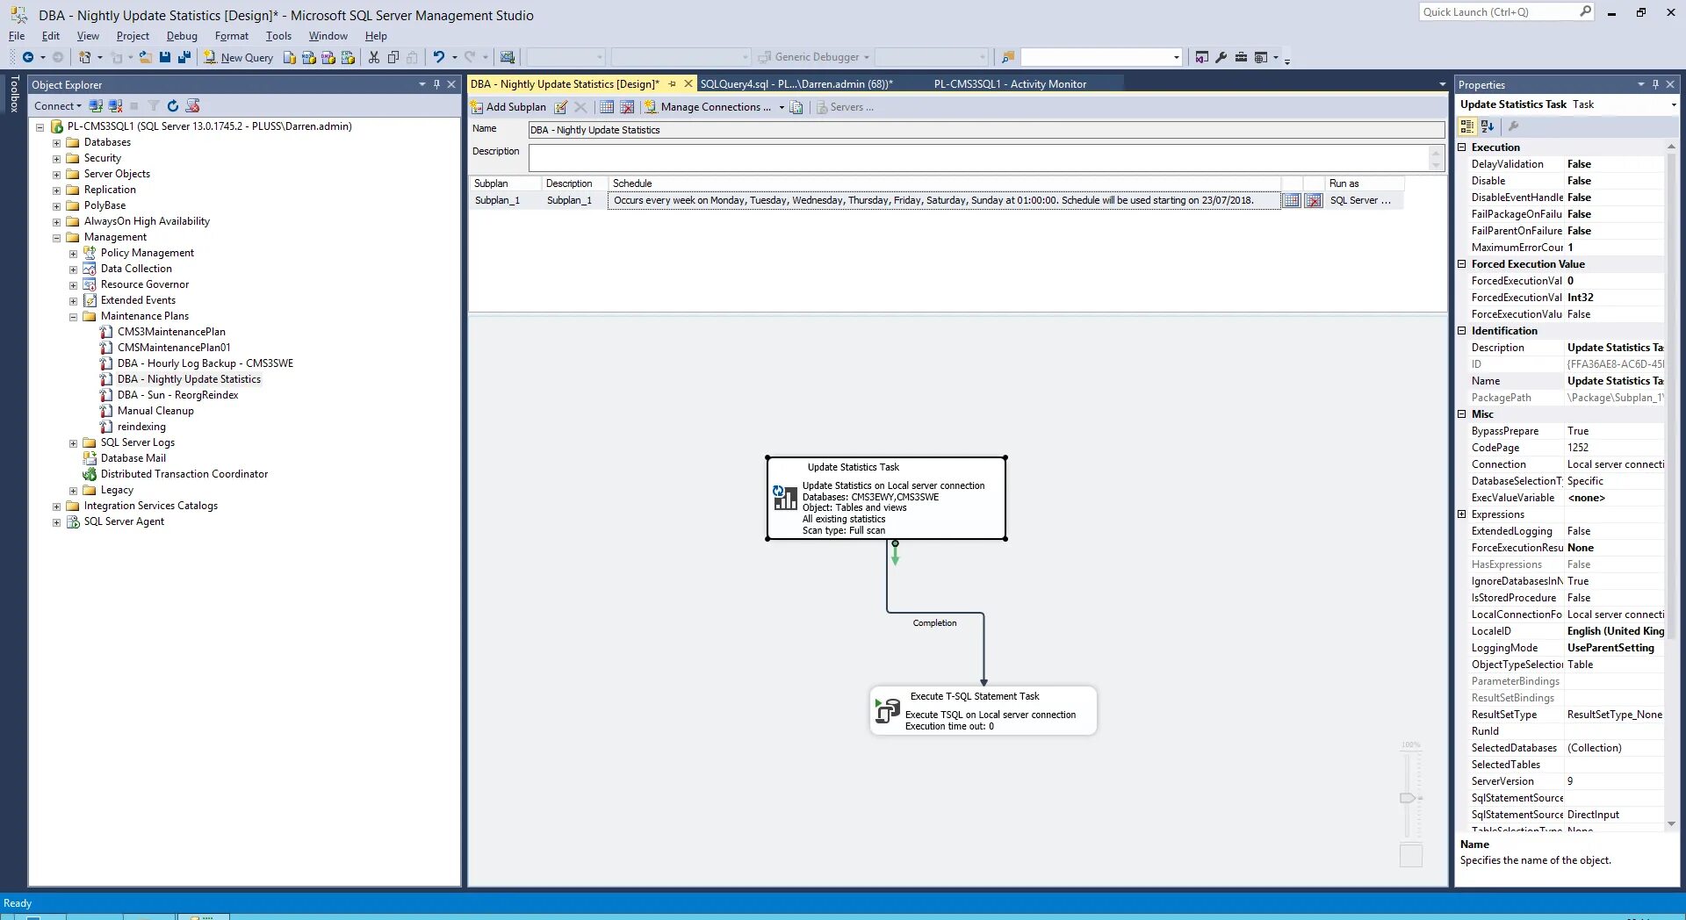Select the Execute T-SQL Statement Task box
This screenshot has width=1686, height=920.
(x=983, y=710)
